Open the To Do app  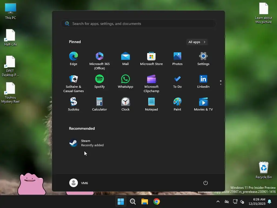177,82
